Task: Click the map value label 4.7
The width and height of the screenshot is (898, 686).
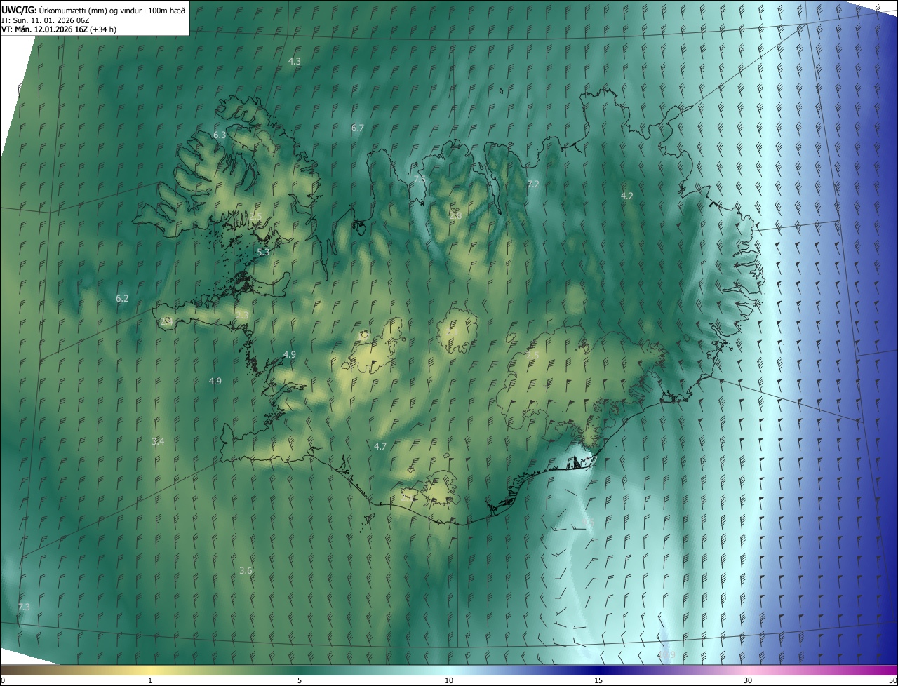Action: [x=380, y=446]
